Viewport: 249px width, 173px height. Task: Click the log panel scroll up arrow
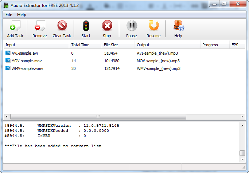pyautogui.click(x=242, y=126)
